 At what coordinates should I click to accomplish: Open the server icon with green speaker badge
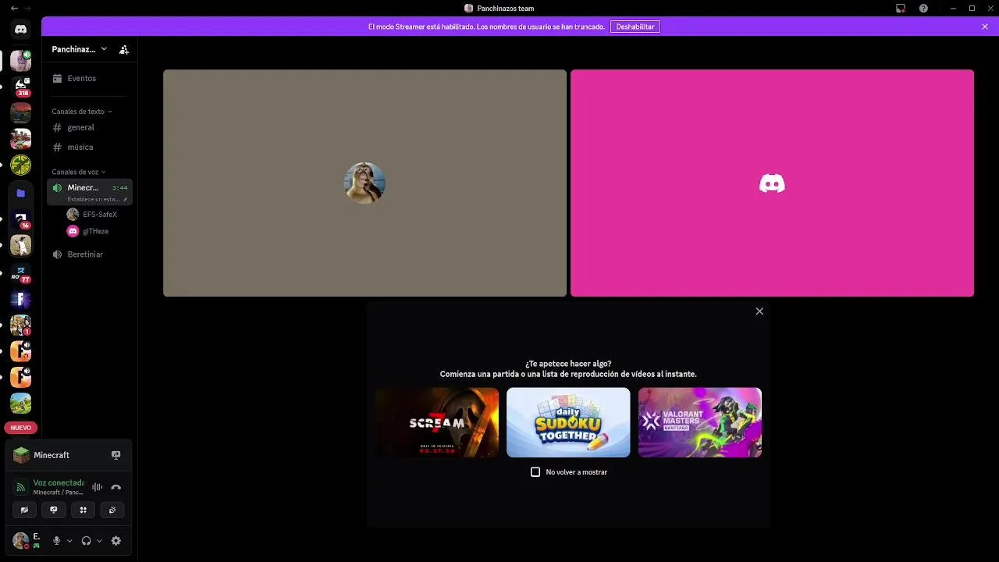click(21, 60)
